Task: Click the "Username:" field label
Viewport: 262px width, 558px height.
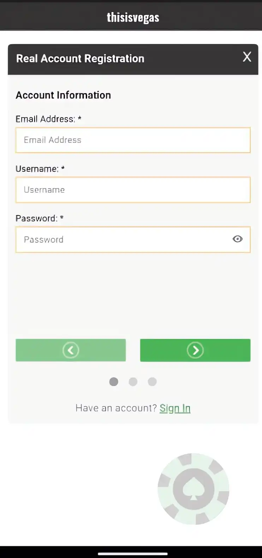Action: coord(37,169)
